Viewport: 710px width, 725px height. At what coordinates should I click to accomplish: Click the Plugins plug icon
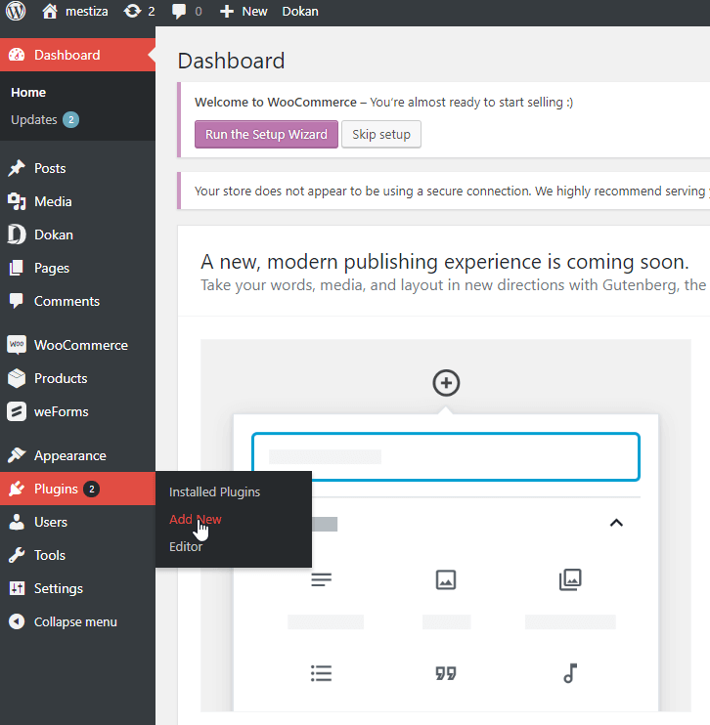[x=17, y=489]
